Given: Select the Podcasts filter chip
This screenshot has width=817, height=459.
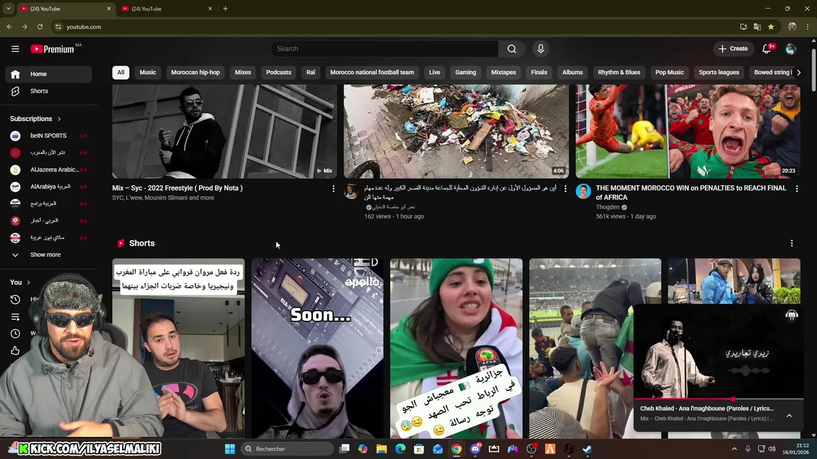Looking at the screenshot, I should [x=278, y=72].
